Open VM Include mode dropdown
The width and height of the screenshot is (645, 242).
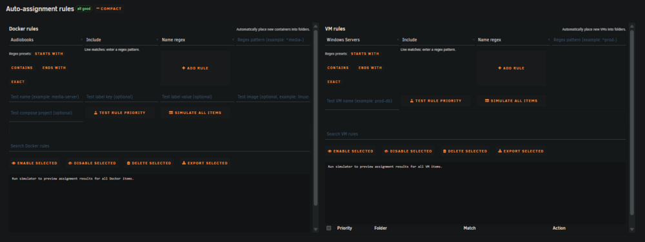pos(438,40)
